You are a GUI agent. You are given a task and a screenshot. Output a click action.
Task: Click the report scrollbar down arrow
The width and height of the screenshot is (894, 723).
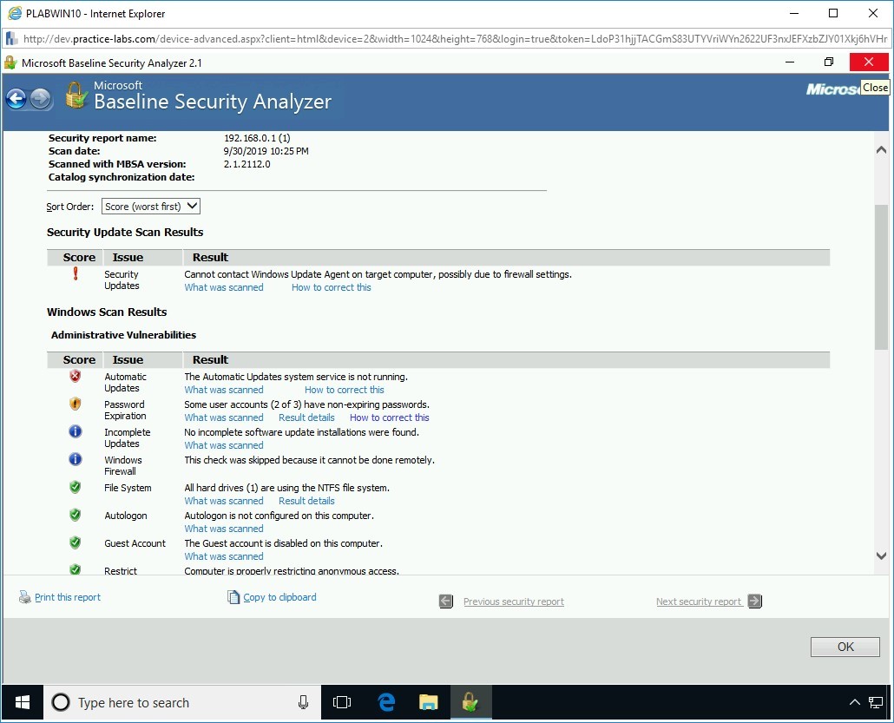[x=881, y=555]
